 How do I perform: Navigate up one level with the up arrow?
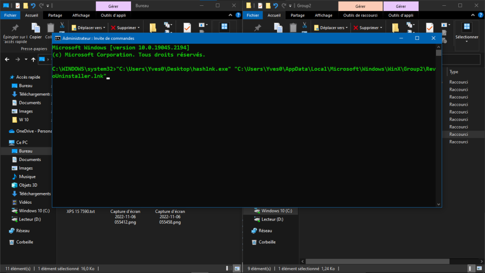33,59
